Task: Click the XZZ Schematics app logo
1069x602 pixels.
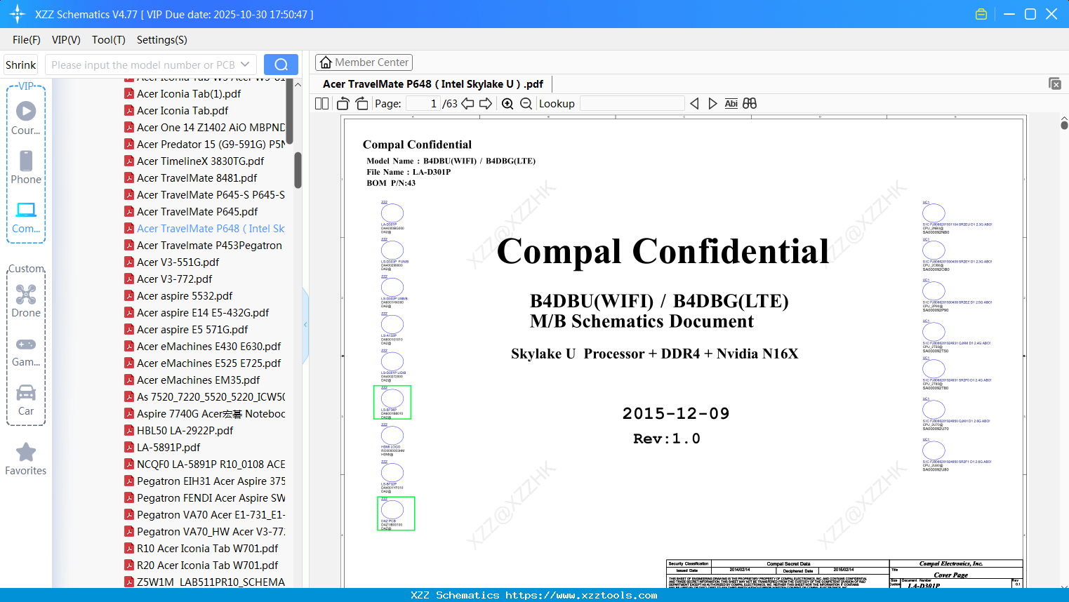Action: coord(17,14)
